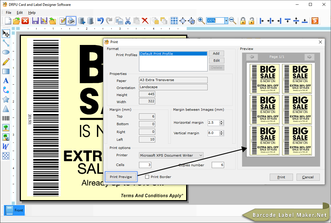Click Add to create a print profile

(216, 53)
